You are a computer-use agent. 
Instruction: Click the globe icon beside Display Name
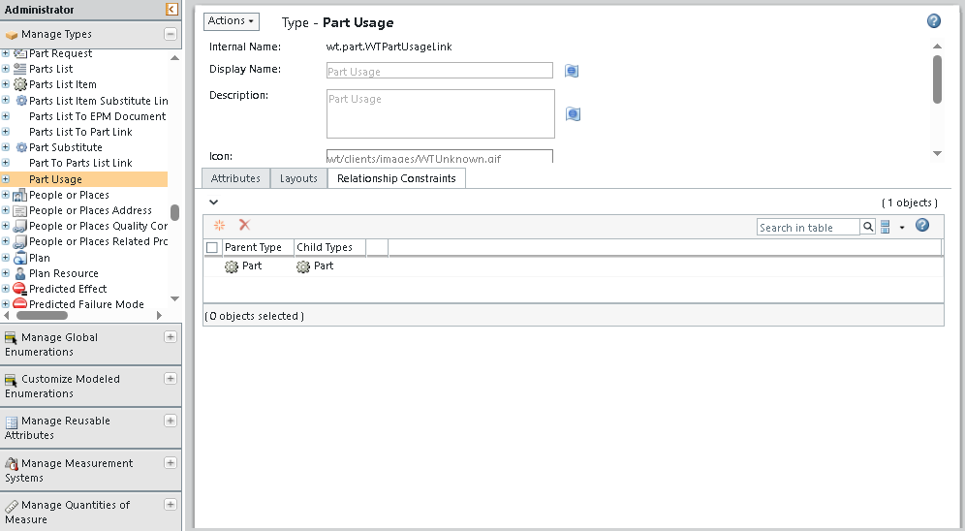click(572, 71)
